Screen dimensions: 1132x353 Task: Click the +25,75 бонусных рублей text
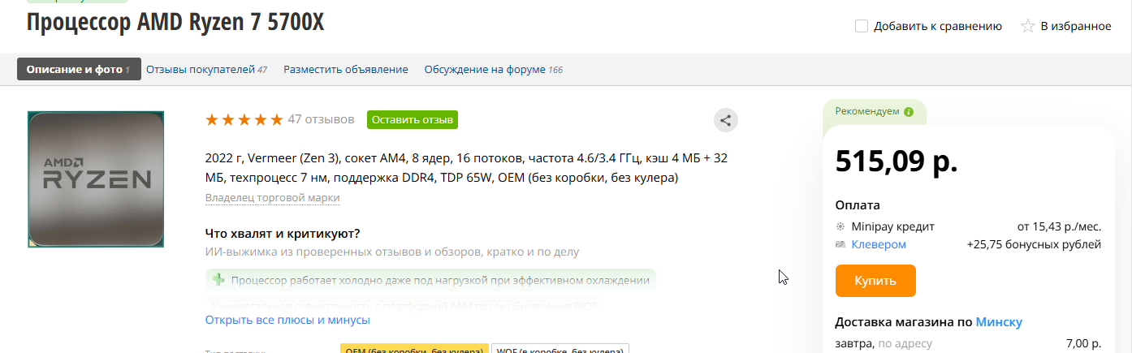coord(1034,244)
